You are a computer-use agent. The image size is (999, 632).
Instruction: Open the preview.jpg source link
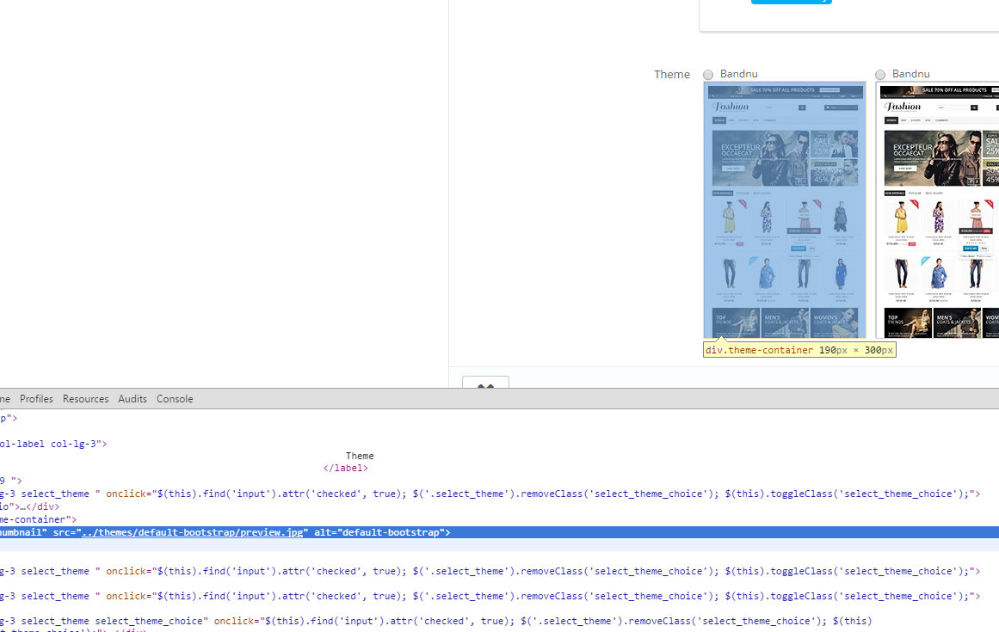193,533
